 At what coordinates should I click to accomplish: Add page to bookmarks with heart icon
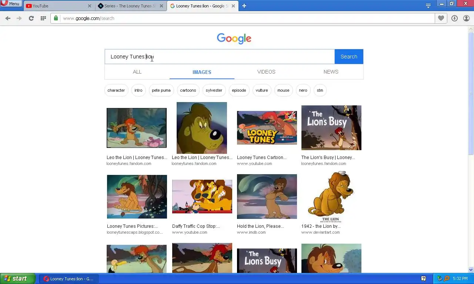(441, 18)
